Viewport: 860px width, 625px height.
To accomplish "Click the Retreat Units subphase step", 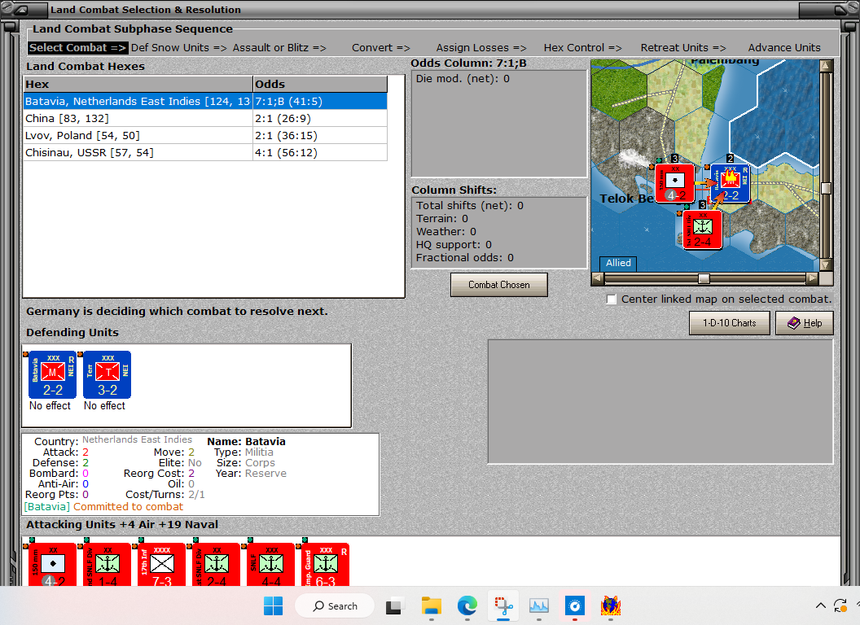I will 682,48.
